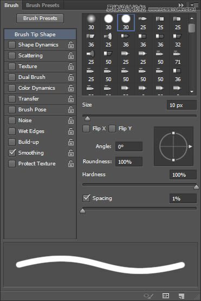Toggle the Texture lock icon
Screen dimensions: 201x301
click(x=71, y=66)
